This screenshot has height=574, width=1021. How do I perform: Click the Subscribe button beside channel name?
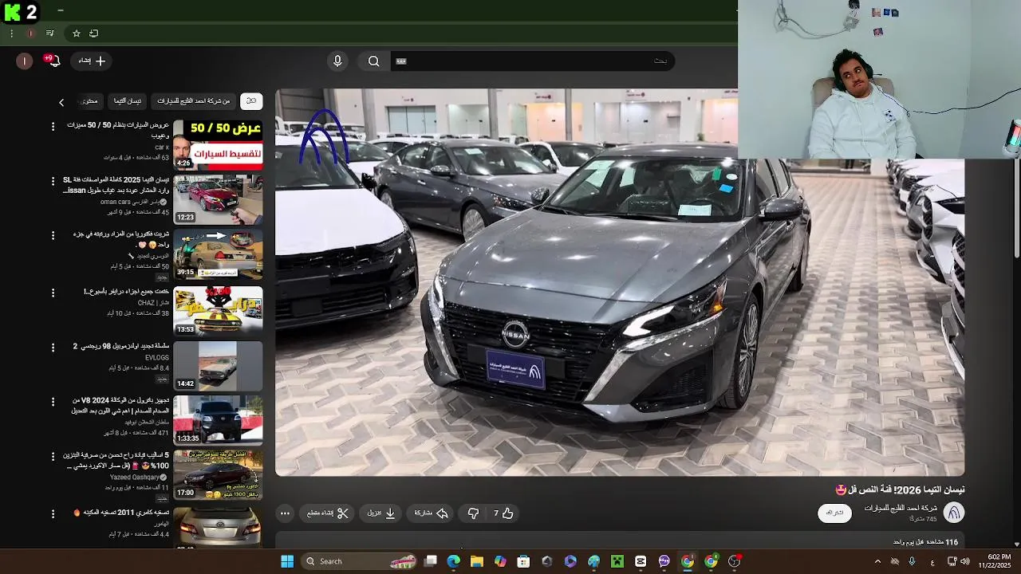point(834,513)
